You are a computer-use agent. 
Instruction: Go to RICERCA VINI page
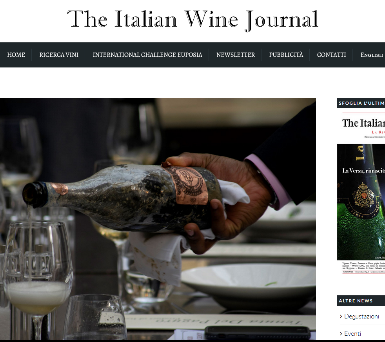point(59,55)
